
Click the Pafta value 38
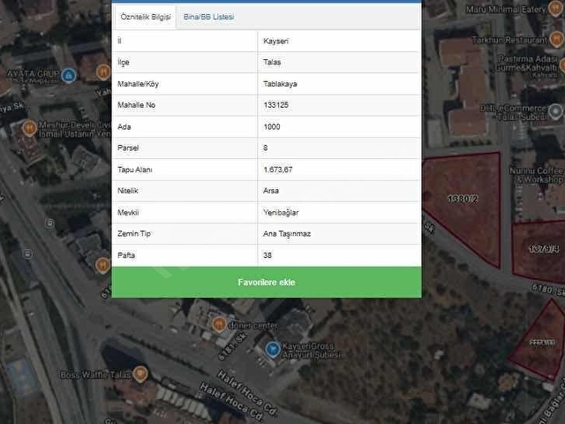click(x=267, y=255)
